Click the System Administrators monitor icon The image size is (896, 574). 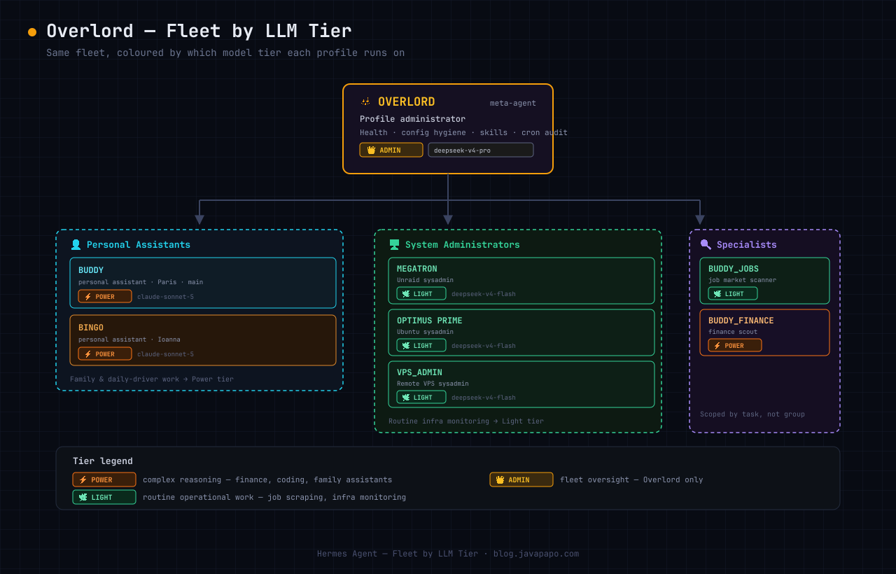point(394,245)
